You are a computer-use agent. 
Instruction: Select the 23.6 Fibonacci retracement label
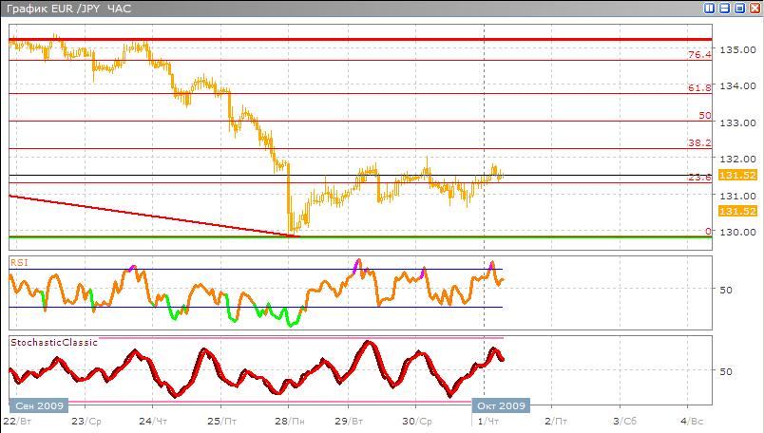click(699, 177)
